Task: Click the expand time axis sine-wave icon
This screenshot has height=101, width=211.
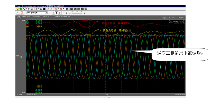Action: [18, 13]
